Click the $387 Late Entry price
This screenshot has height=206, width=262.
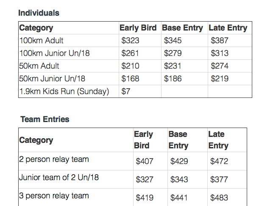pos(219,40)
